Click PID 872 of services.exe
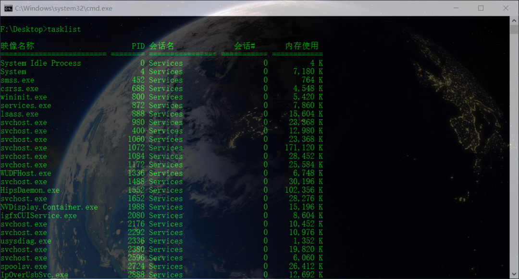Image resolution: width=519 pixels, height=279 pixels. 138,105
